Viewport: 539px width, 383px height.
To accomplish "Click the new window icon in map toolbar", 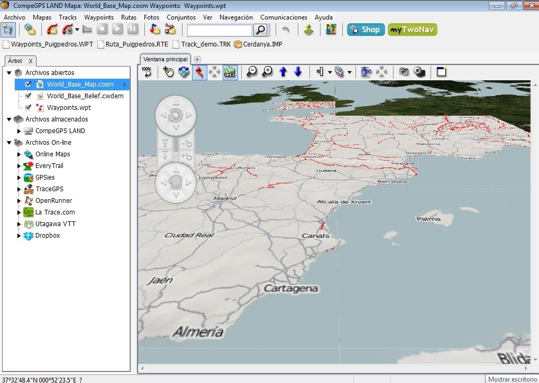I will 441,72.
